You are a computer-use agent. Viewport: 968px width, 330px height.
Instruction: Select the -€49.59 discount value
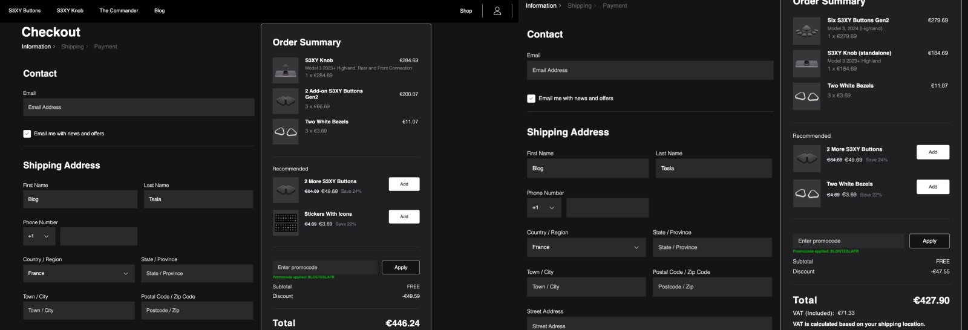411,296
